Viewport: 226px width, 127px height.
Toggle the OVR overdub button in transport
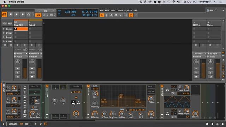pos(38,15)
